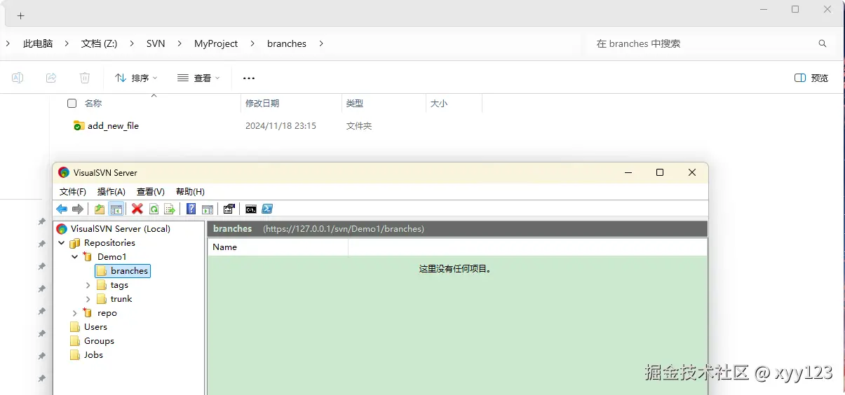Screen dimensions: 845x395
Task: Toggle the select-all checkbox beside 名称
Action: click(x=72, y=103)
